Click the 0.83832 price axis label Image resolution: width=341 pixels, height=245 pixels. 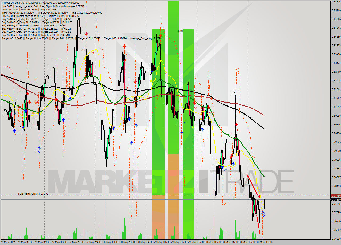tap(336, 46)
